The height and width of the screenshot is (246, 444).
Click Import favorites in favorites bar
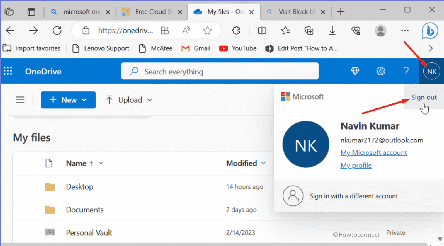tap(32, 48)
